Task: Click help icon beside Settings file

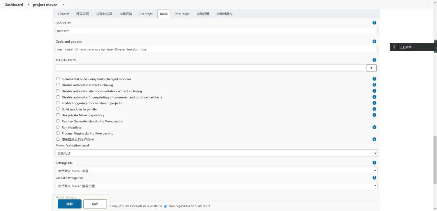Action: (x=374, y=163)
